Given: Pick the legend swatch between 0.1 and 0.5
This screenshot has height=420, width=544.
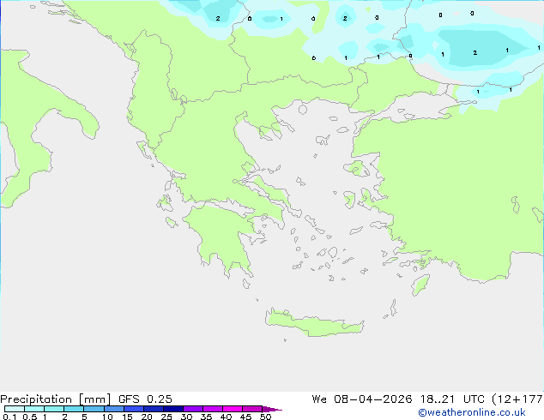Looking at the screenshot, I should tap(15, 409).
